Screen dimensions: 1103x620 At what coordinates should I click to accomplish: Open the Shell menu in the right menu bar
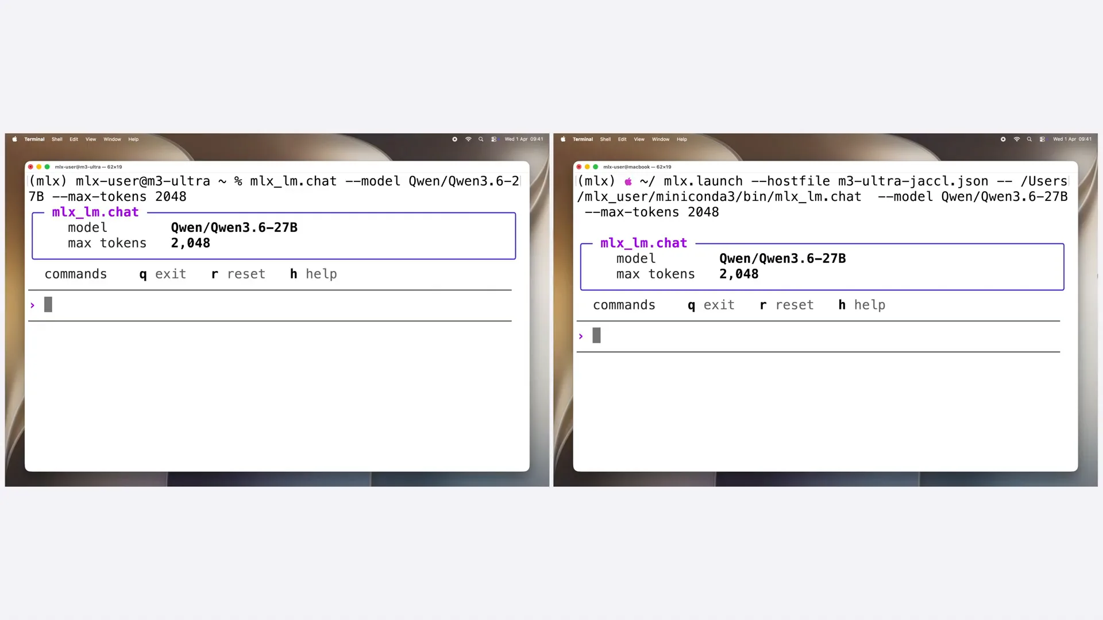click(606, 139)
